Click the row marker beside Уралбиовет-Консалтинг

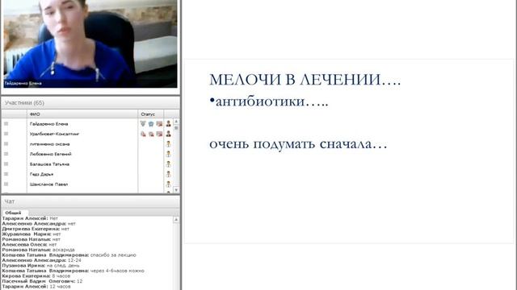[6, 134]
